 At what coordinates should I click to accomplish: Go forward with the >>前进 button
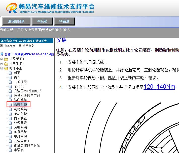[64, 21]
